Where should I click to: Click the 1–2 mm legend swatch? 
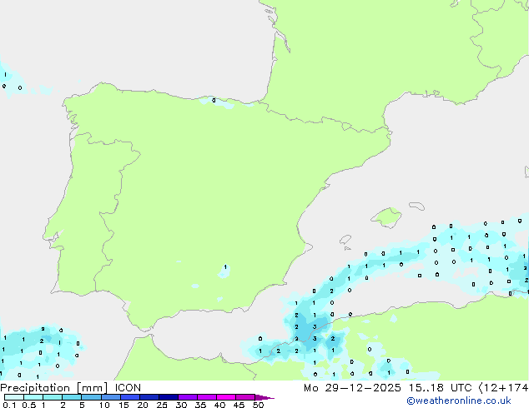[53, 397]
